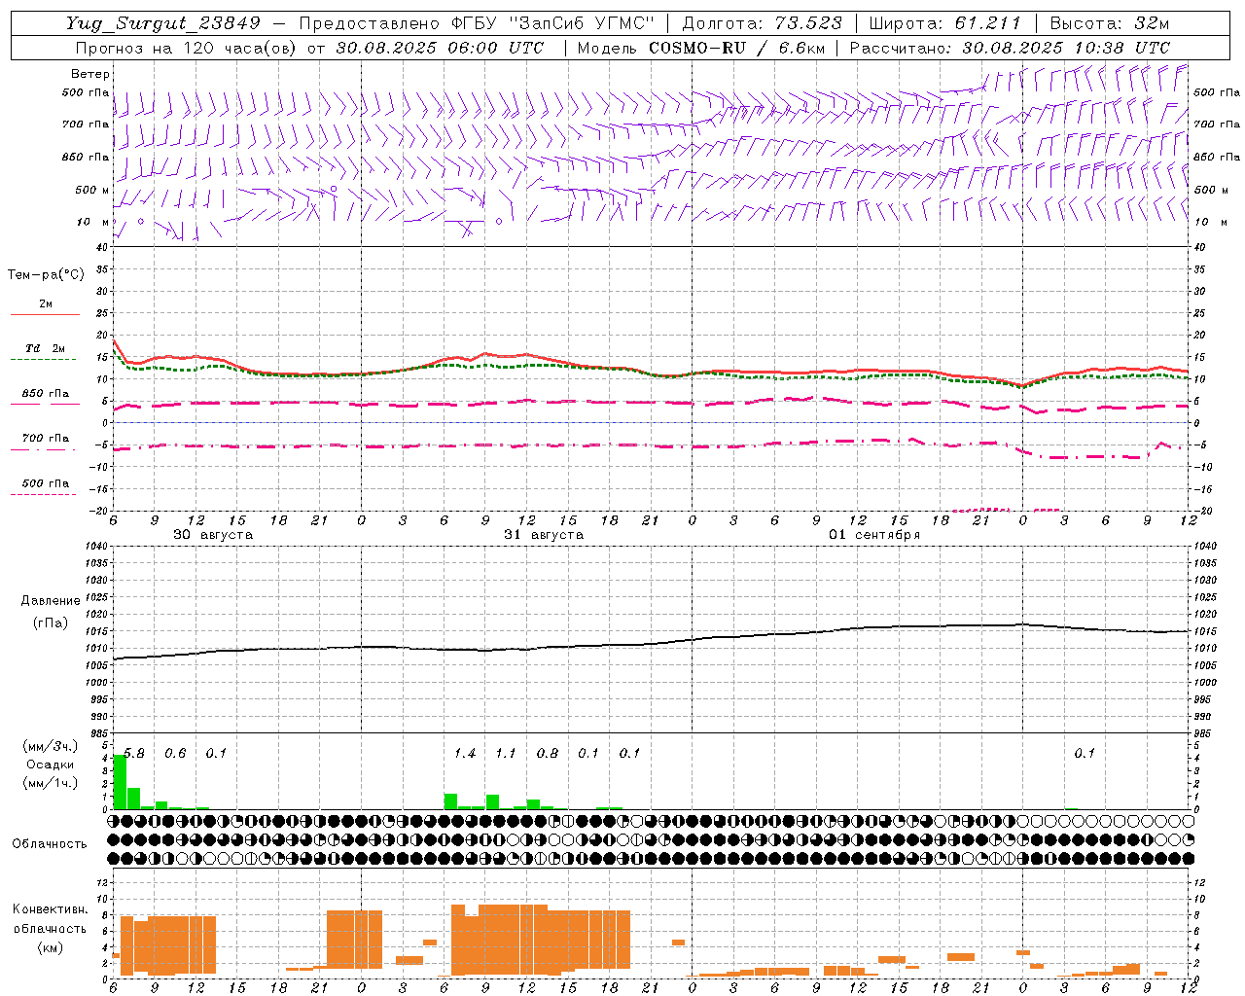This screenshot has height=996, width=1245.
Task: Click the Давление pressure panel label
Action: [x=51, y=601]
